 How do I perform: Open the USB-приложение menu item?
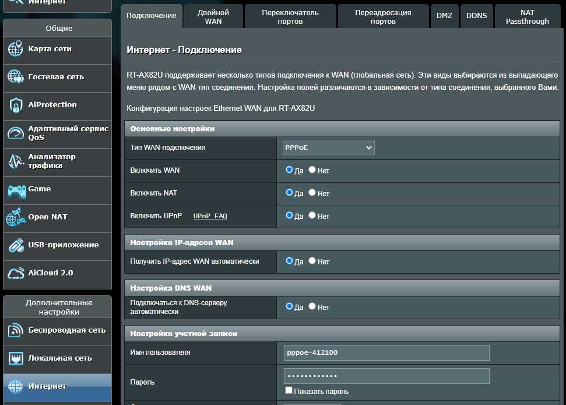pyautogui.click(x=57, y=246)
